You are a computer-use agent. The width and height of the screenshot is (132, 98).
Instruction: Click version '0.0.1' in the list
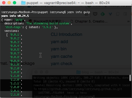(15, 35)
